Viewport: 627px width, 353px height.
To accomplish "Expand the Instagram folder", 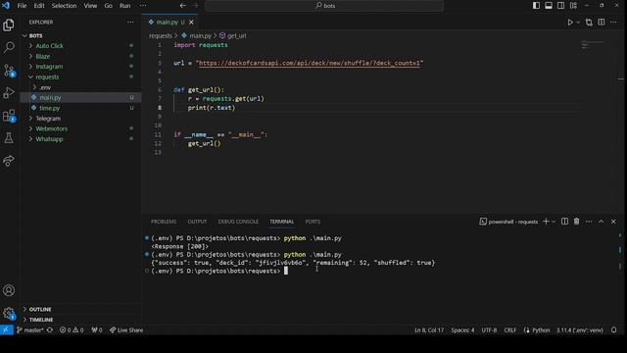I will click(x=30, y=67).
